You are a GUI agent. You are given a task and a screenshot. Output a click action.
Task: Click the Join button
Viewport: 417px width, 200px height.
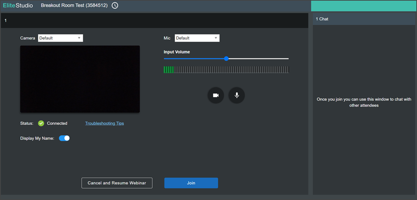[191, 183]
